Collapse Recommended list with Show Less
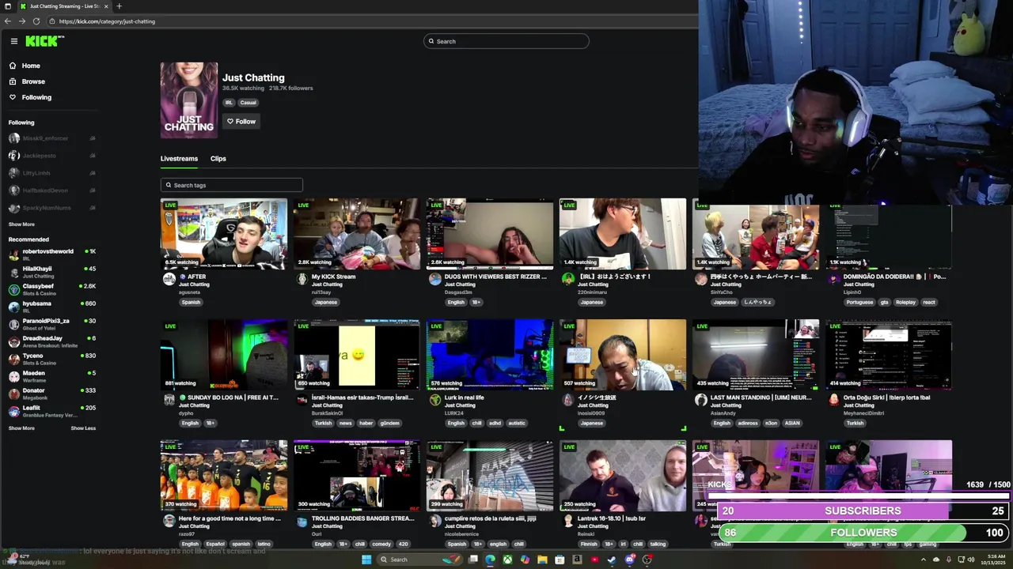 click(83, 428)
